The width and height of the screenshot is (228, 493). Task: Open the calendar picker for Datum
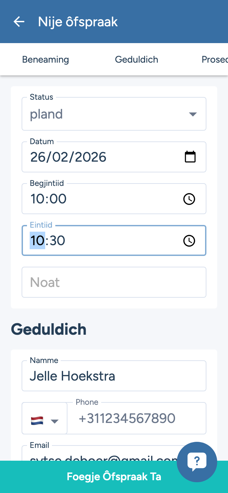[190, 157]
